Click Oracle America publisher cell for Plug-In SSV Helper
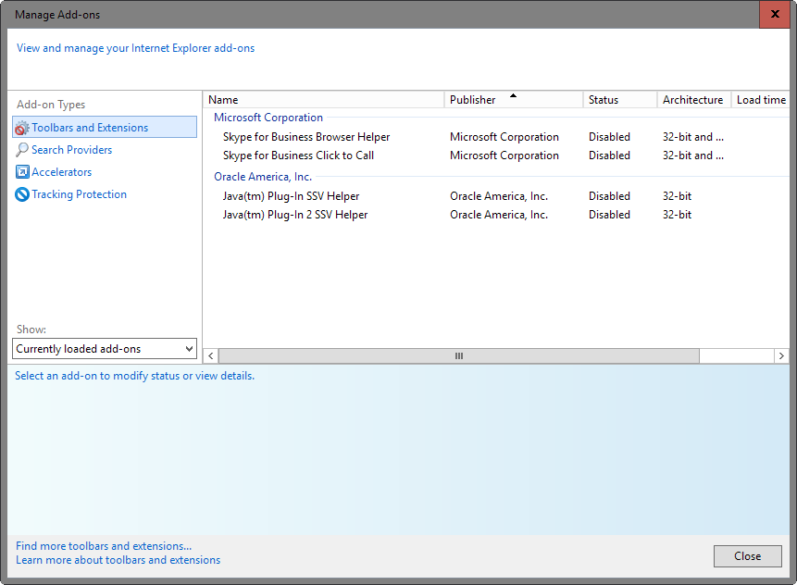The image size is (797, 585). tap(499, 196)
